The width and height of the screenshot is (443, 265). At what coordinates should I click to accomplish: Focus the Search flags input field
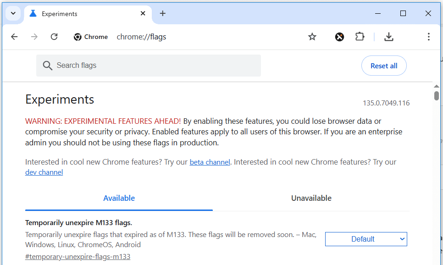148,66
